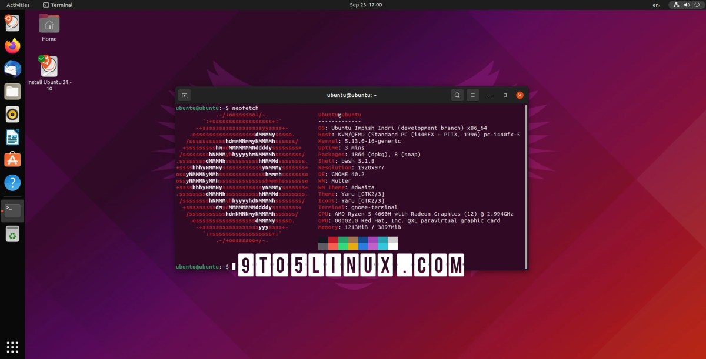This screenshot has height=359, width=706.
Task: Open the Activities overview
Action: point(18,5)
